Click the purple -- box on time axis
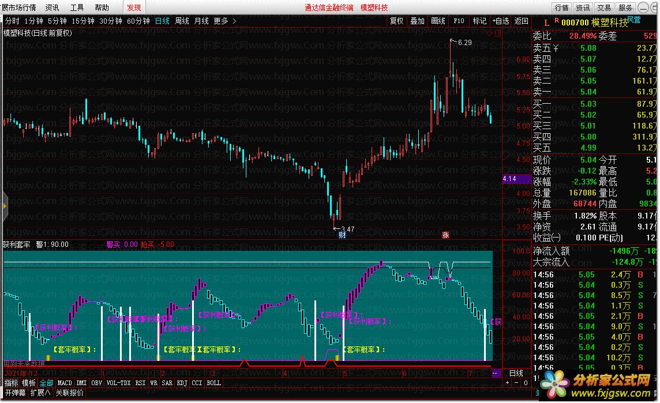660x403 pixels. (496, 373)
